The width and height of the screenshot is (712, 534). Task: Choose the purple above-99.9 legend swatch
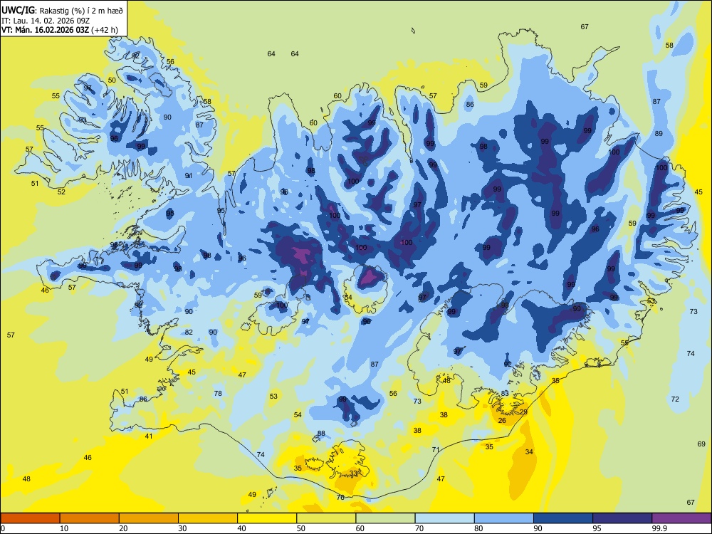681,518
